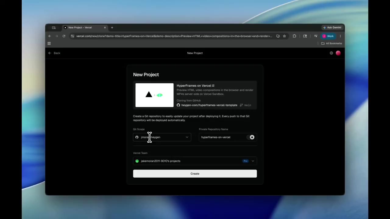Click the page search icon beside the extensions icon
The image size is (390, 219).
pos(305,36)
